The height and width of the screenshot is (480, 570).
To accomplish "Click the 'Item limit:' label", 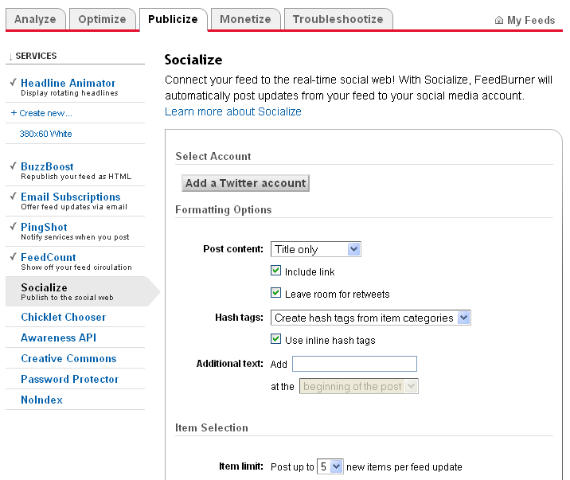I will tap(241, 466).
